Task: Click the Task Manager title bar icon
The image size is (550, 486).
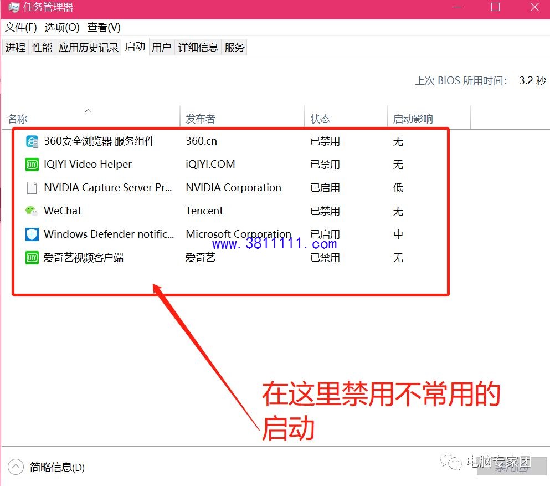Action: click(14, 7)
